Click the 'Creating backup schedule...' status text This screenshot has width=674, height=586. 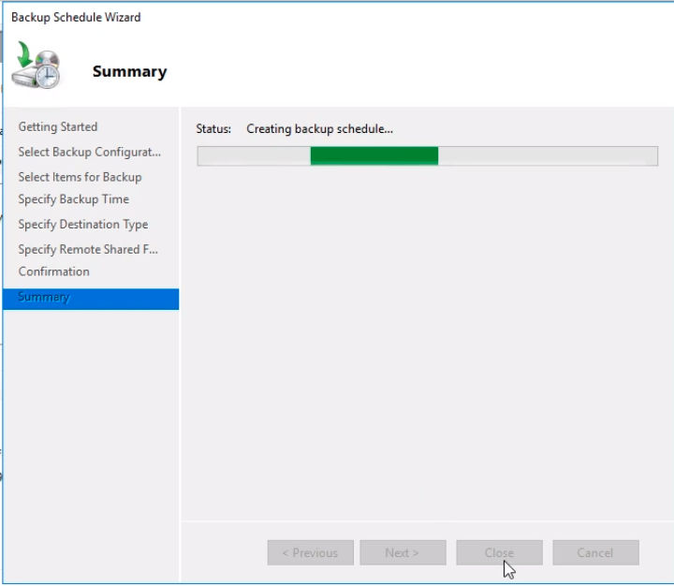(x=319, y=129)
